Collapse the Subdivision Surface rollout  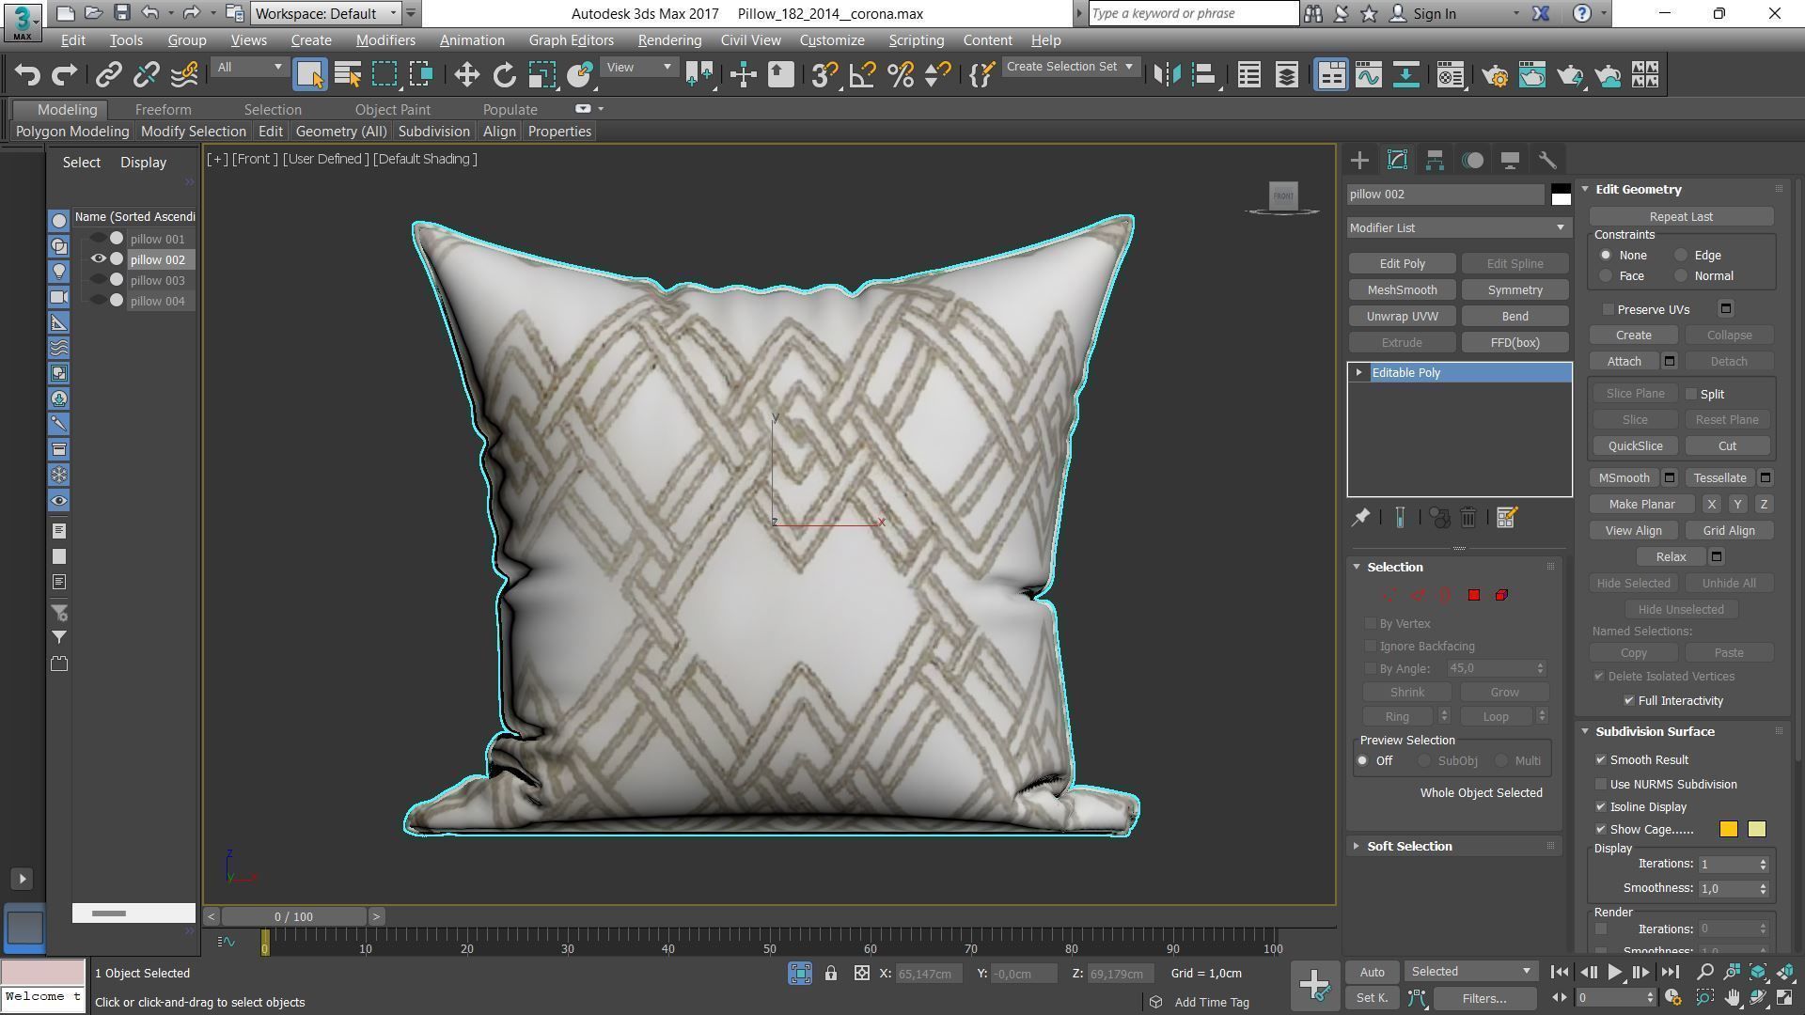pos(1585,731)
